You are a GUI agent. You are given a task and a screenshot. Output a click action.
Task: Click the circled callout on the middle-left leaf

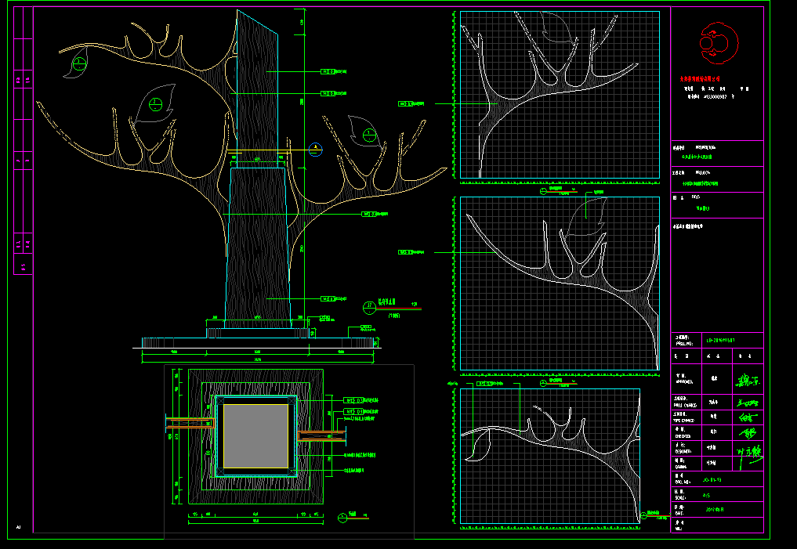click(x=155, y=103)
